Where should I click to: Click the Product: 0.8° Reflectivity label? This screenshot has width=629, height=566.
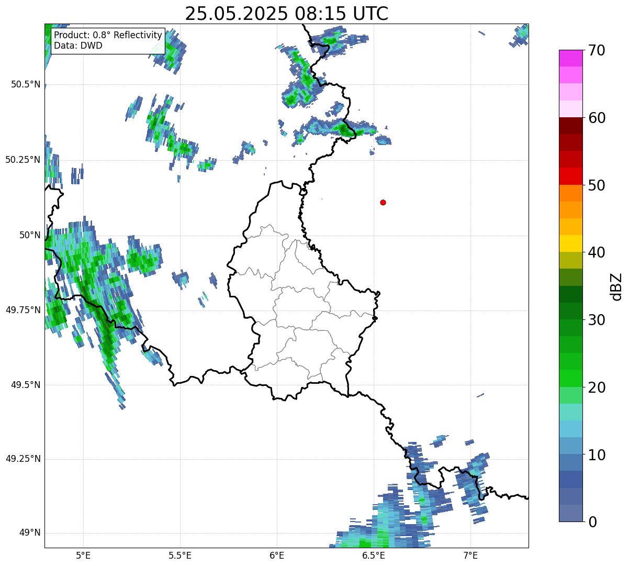point(108,36)
